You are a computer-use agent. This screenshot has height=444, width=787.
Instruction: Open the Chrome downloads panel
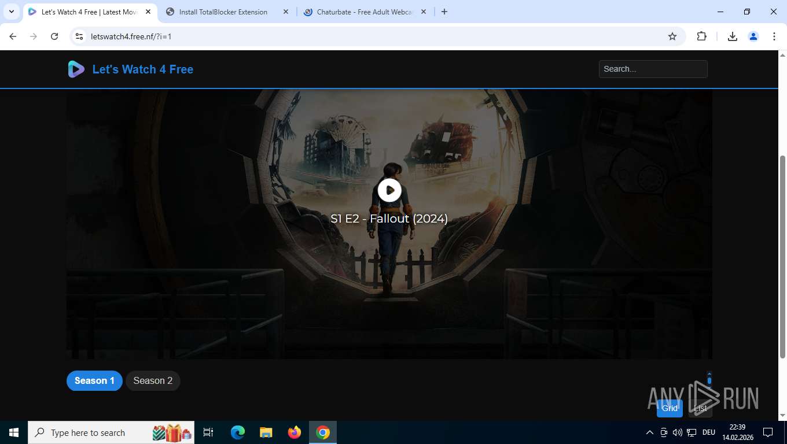click(x=732, y=36)
